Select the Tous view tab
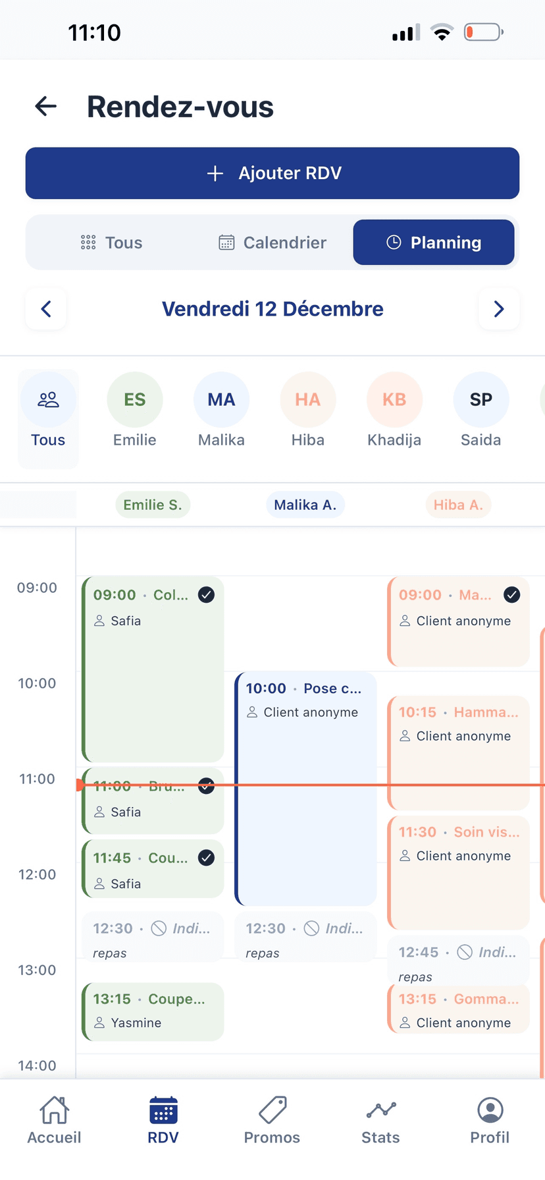The width and height of the screenshot is (545, 1180). coord(112,242)
